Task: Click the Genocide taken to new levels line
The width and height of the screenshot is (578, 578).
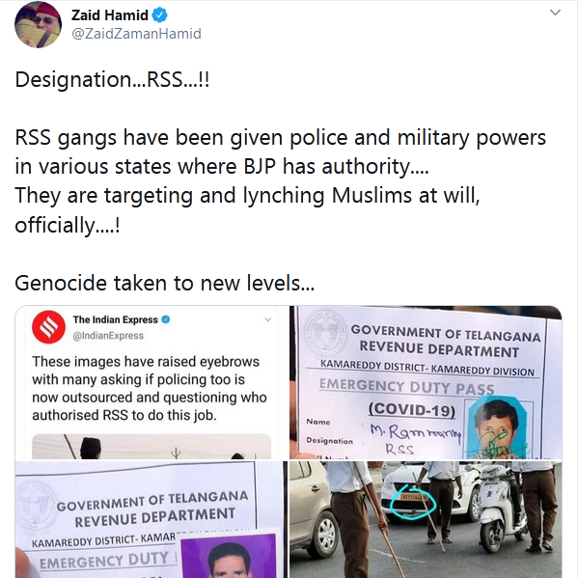Action: (x=165, y=283)
